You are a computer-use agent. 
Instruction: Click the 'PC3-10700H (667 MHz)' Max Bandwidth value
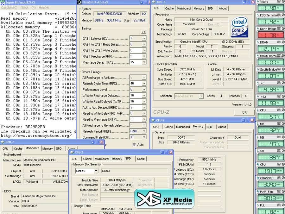click(117, 185)
